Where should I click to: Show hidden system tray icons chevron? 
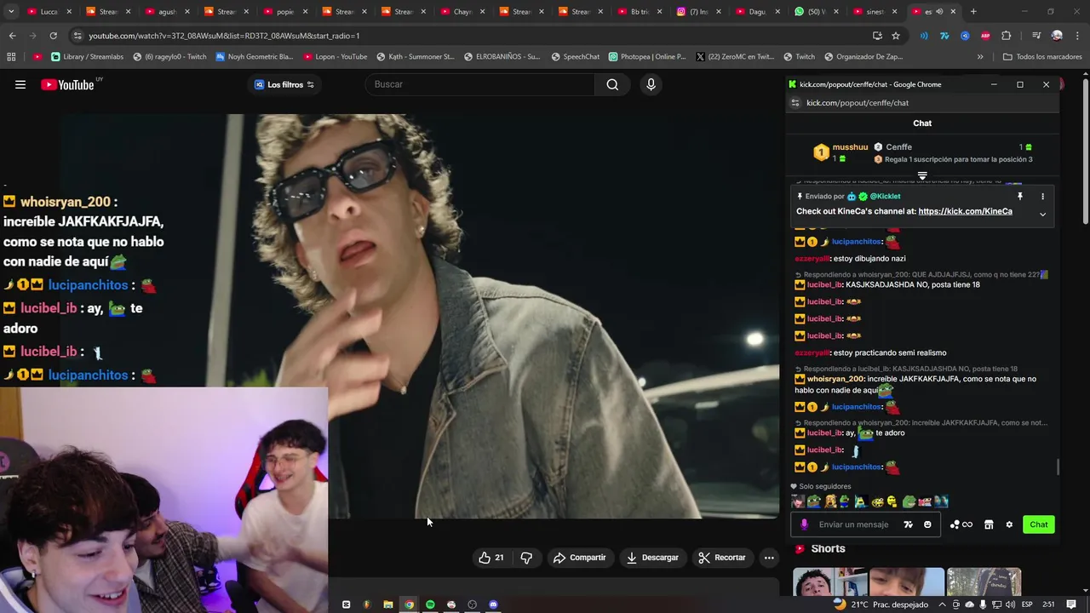pyautogui.click(x=944, y=604)
